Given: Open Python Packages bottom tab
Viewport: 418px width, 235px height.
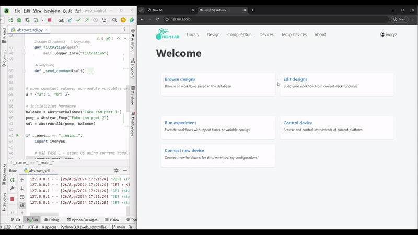Looking at the screenshot, I should 82,220.
